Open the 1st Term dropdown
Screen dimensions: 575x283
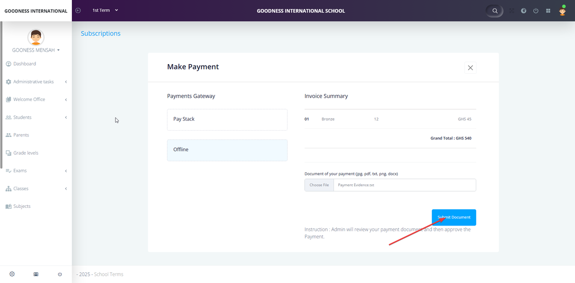point(105,11)
